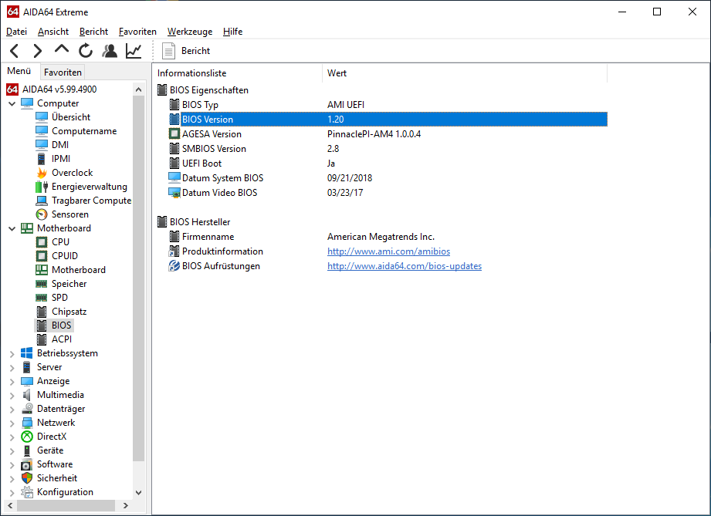Open the ami.com/amibios link

coord(388,251)
